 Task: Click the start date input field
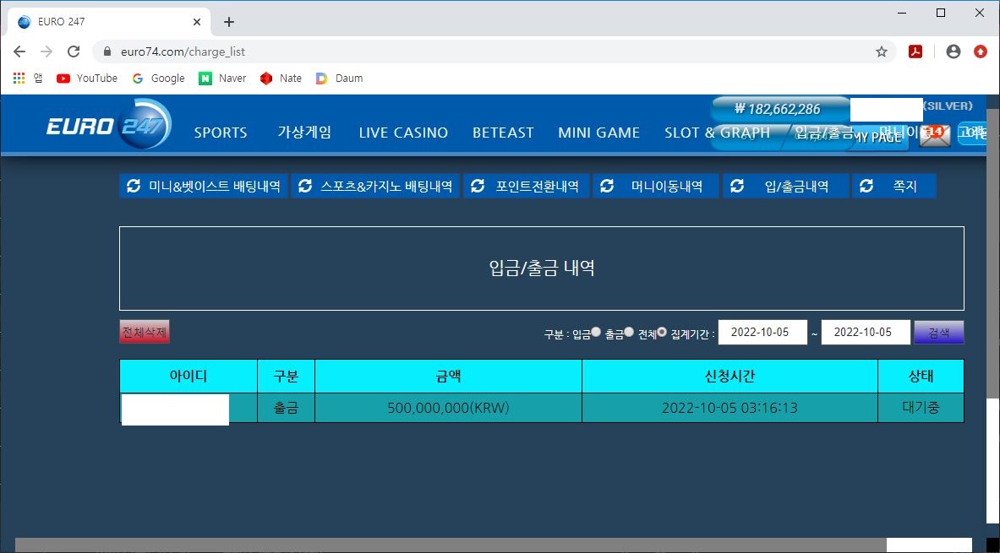point(762,333)
